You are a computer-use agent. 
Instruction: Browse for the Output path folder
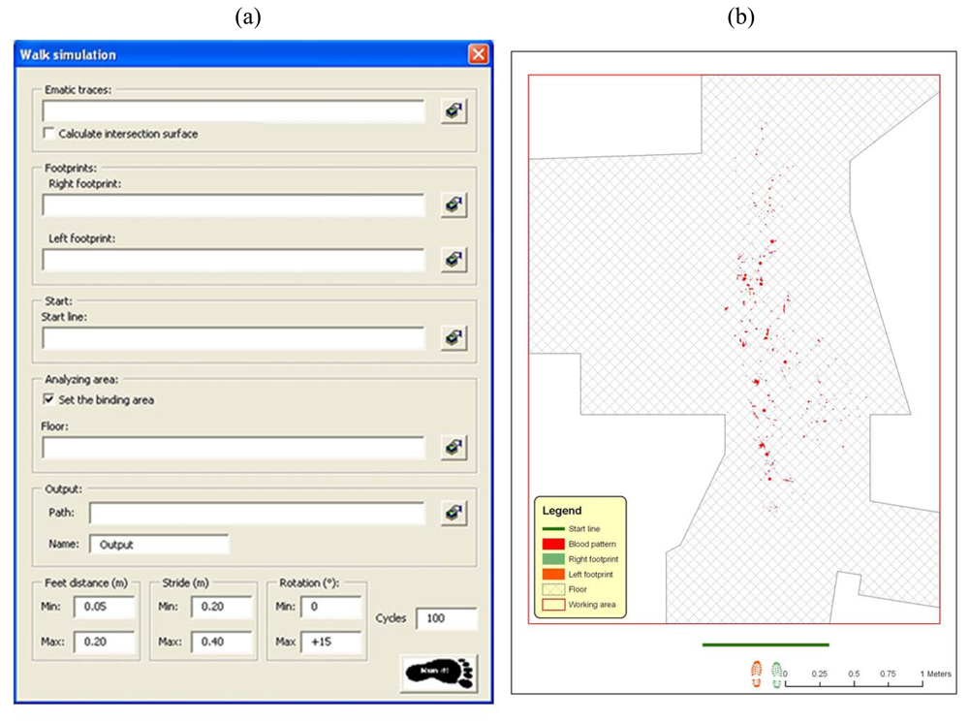(453, 513)
